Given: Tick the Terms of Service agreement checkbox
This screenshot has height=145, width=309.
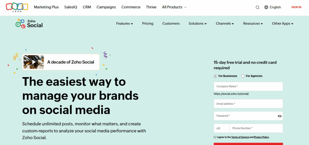Looking at the screenshot, I should (x=215, y=137).
